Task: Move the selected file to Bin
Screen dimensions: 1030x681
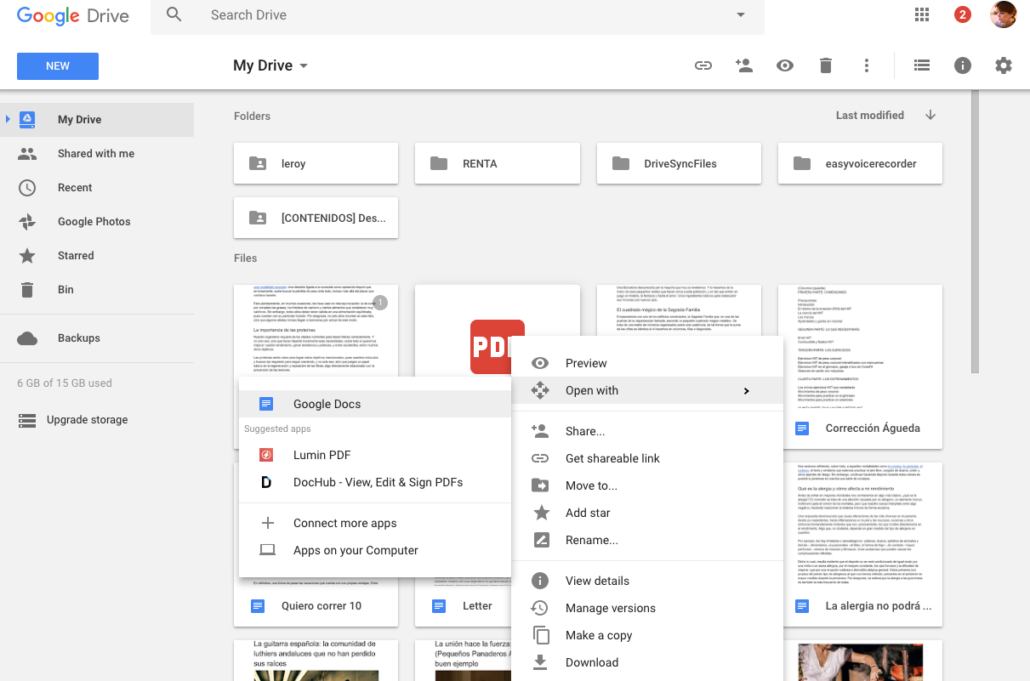Action: (825, 65)
